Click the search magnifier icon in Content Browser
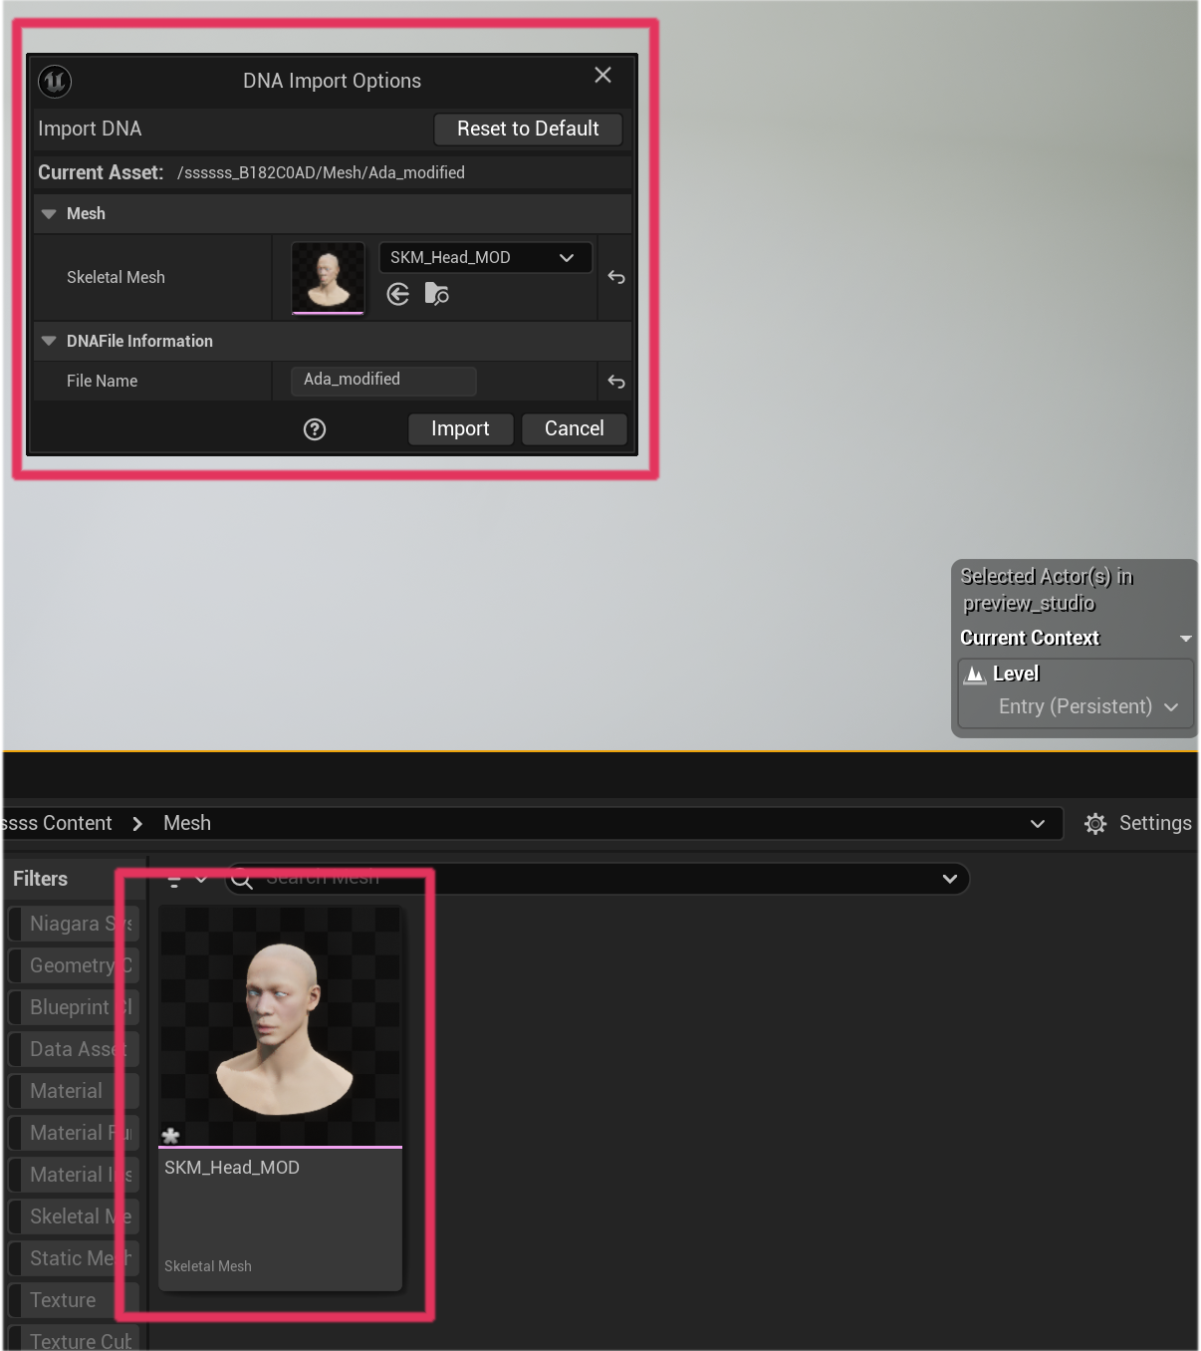 click(x=242, y=879)
